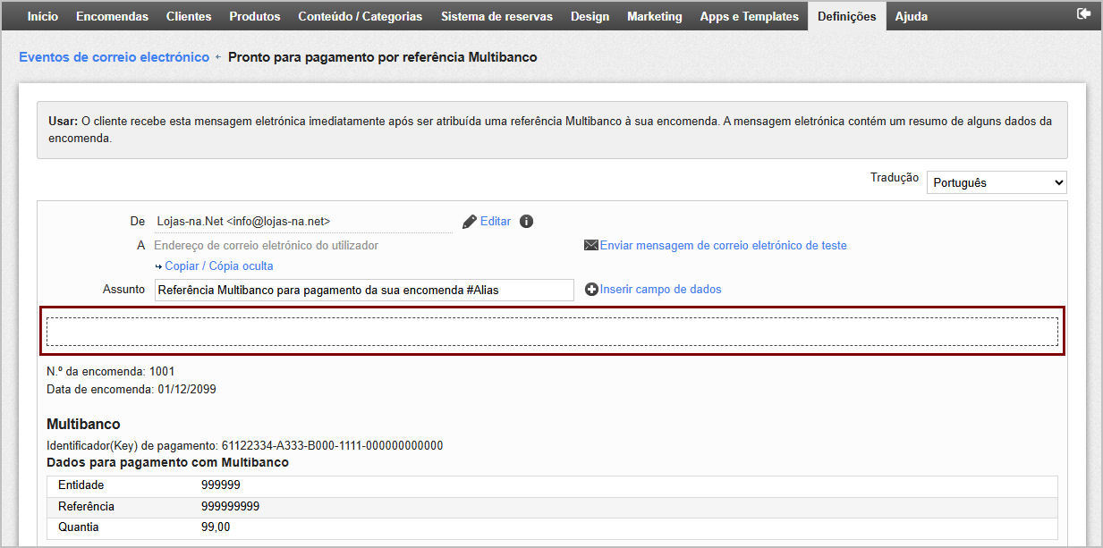Click the Referência value 999999999

[x=231, y=506]
